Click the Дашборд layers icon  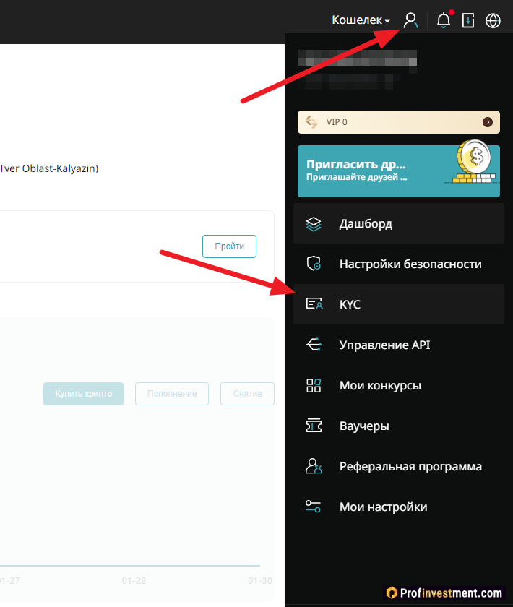[314, 224]
